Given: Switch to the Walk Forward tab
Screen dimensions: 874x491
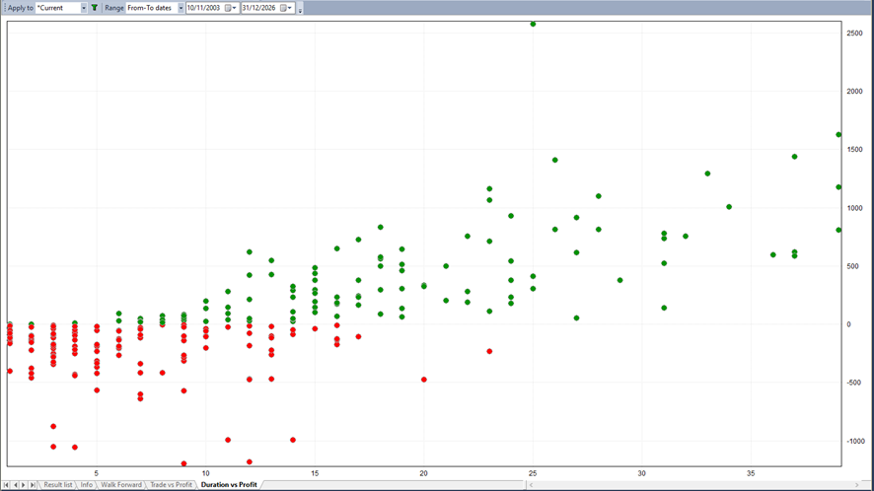Looking at the screenshot, I should 121,485.
